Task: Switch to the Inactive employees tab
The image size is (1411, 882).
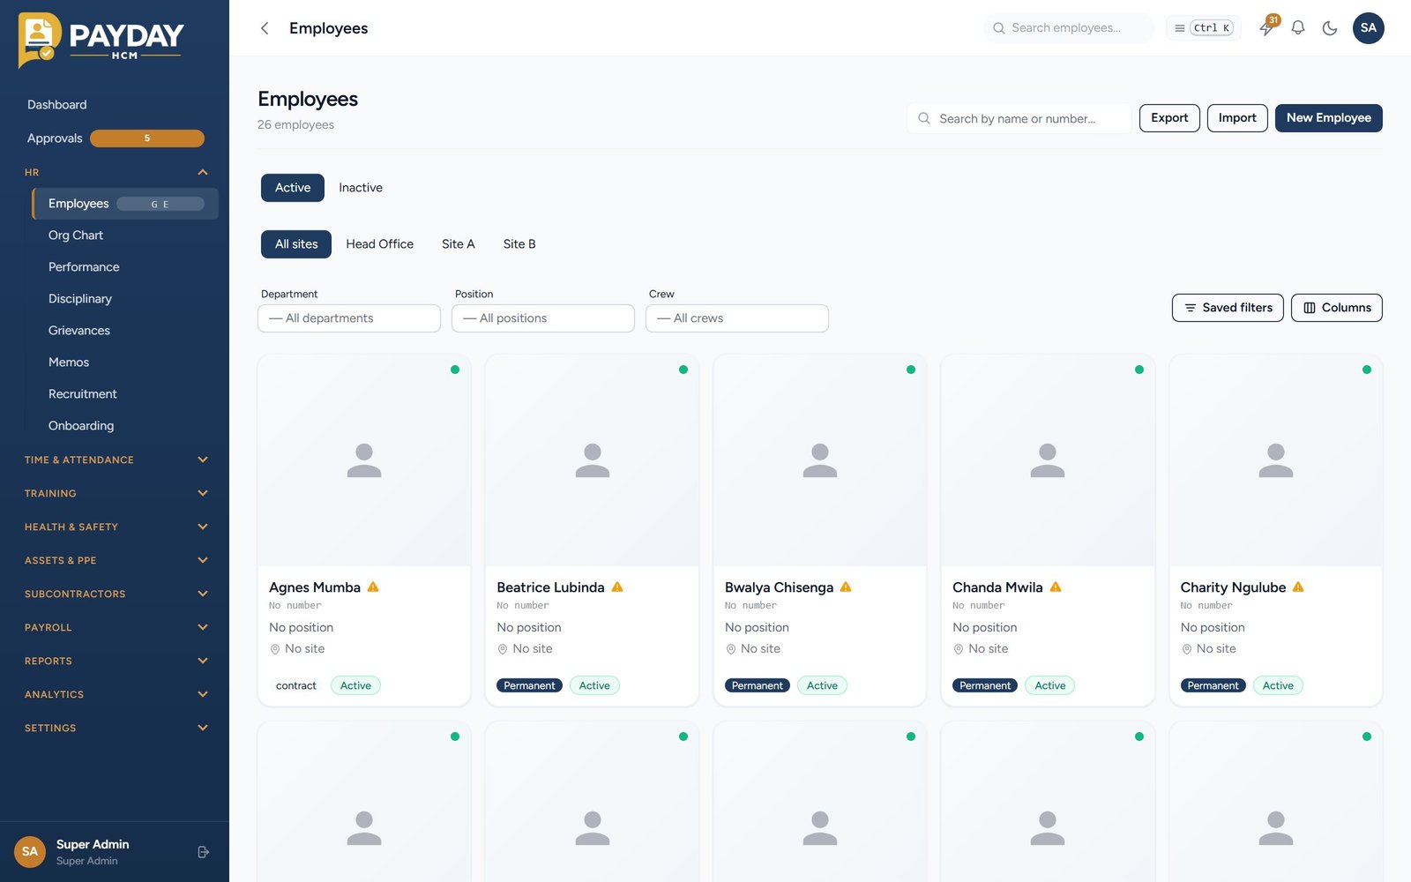Action: (361, 188)
